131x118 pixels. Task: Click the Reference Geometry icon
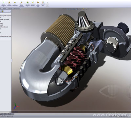tap(33, 2)
